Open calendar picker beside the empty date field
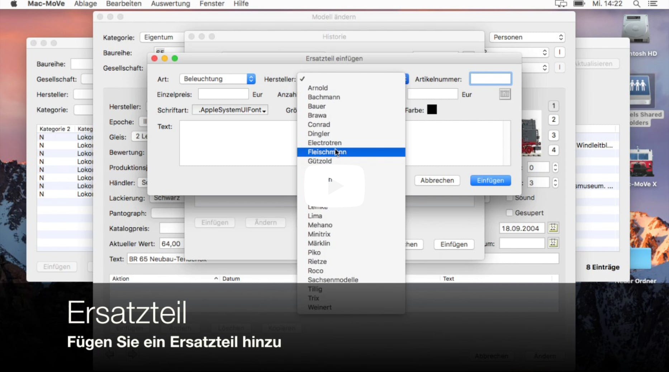Viewport: 669px width, 372px height. point(553,243)
